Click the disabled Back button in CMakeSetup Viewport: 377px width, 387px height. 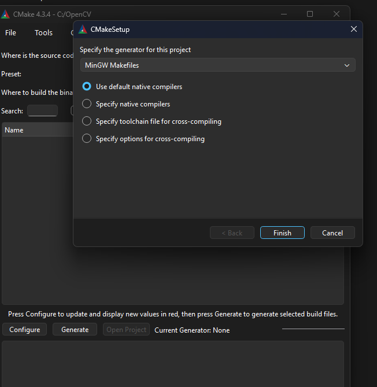pyautogui.click(x=232, y=233)
